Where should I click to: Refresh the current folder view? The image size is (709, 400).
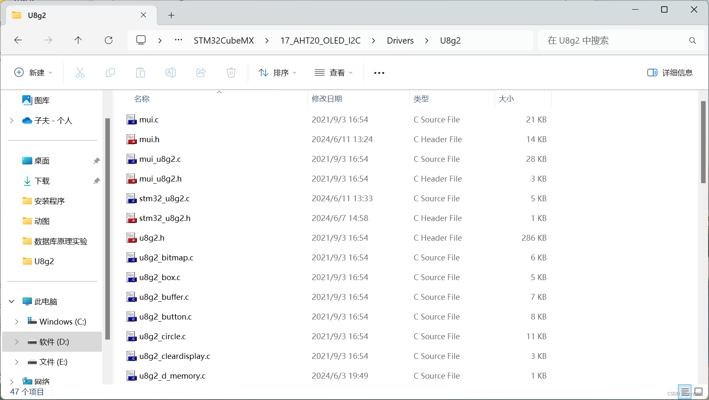pyautogui.click(x=109, y=40)
